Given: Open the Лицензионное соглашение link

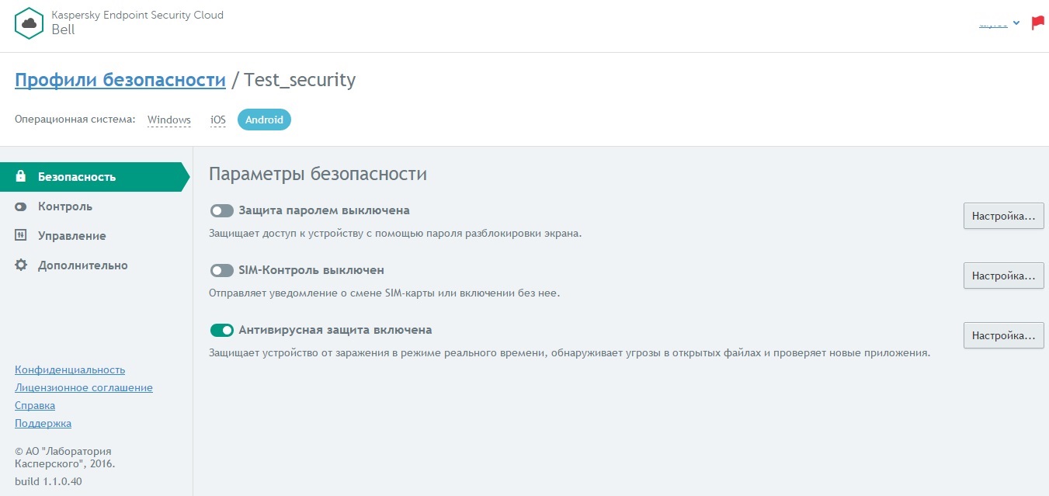Looking at the screenshot, I should [84, 387].
